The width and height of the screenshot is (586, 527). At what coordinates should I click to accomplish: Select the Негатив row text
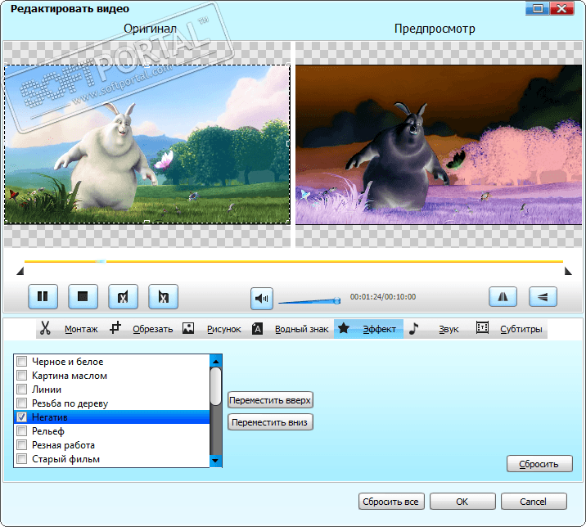[50, 417]
